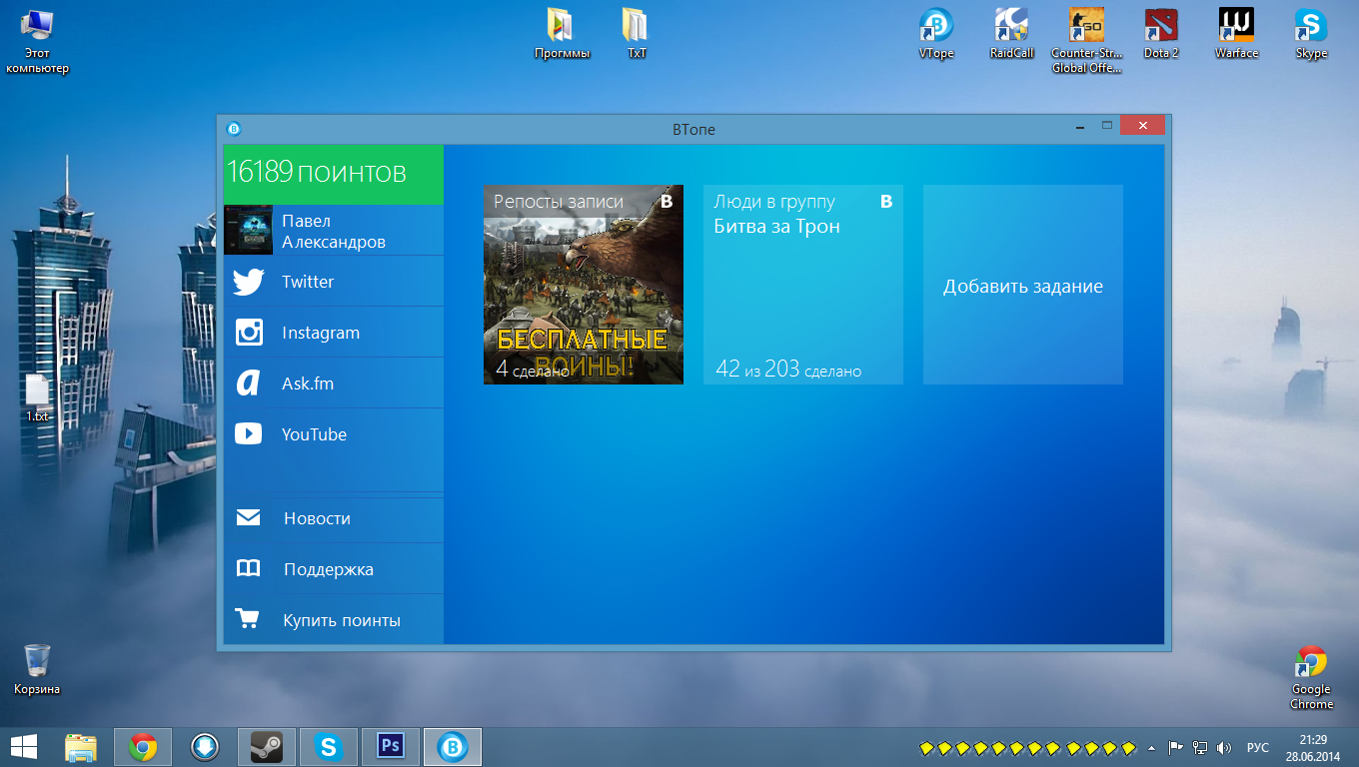Open Chrome from the taskbar

(143, 746)
